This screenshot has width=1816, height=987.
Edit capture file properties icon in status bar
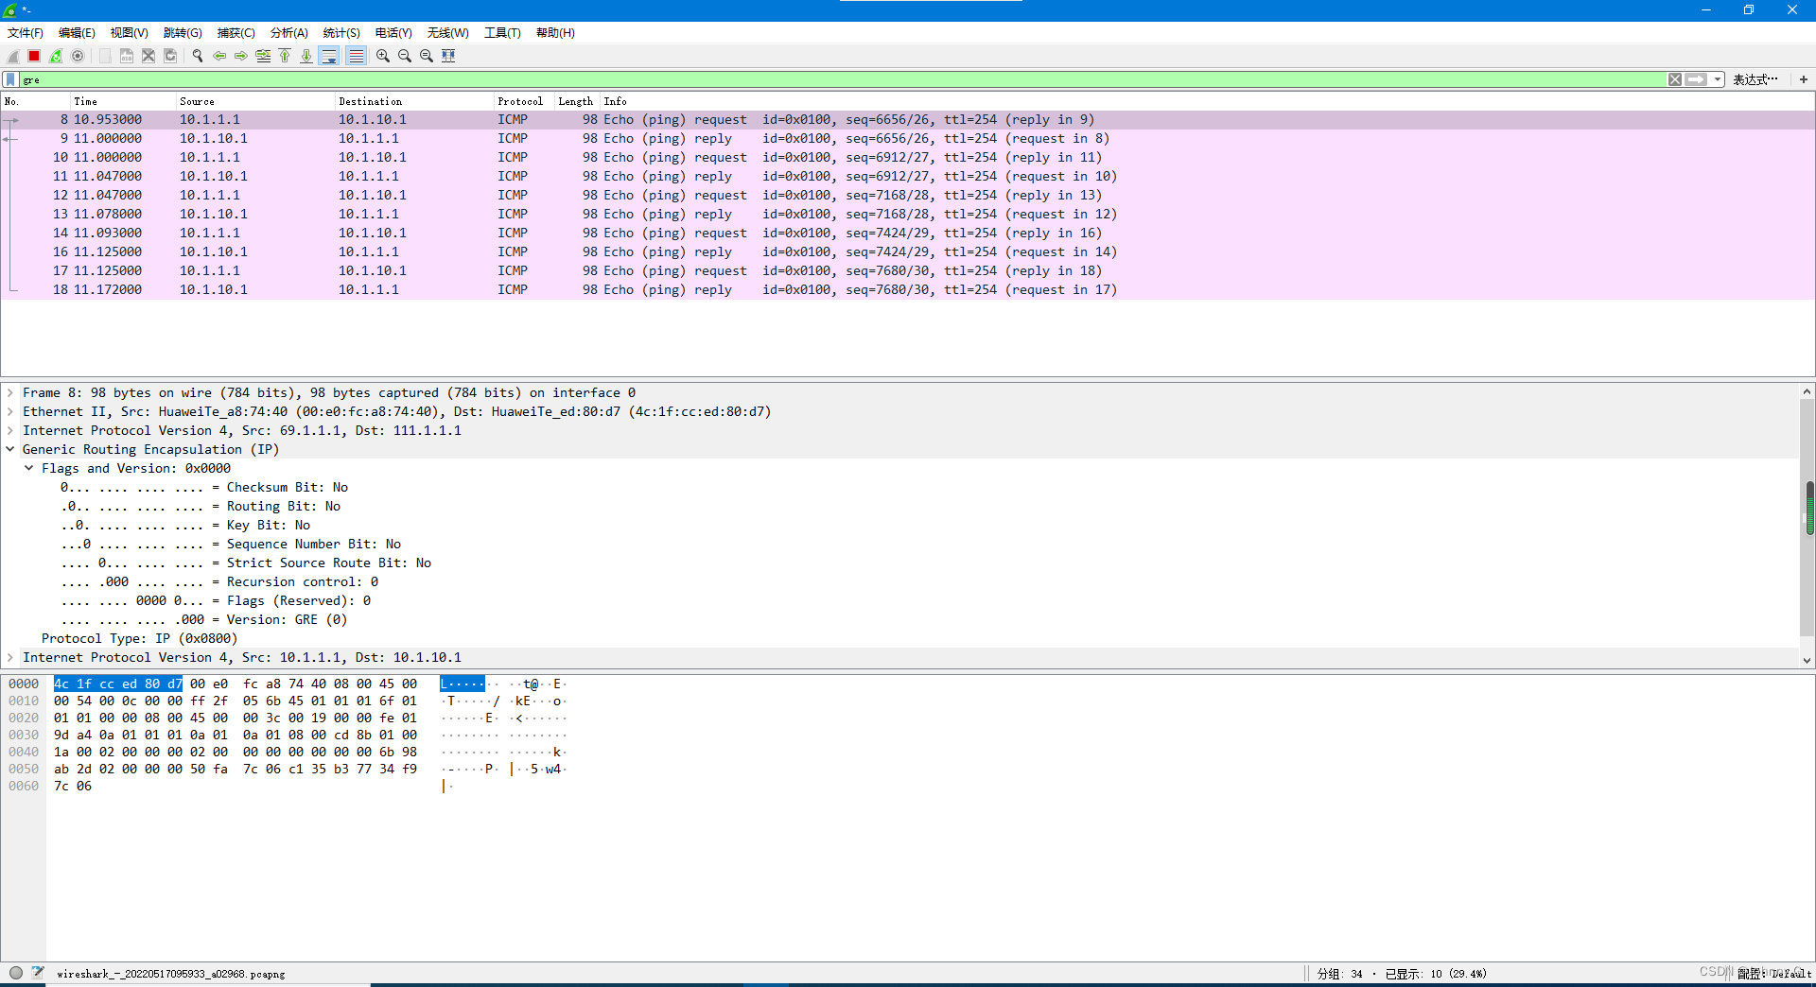click(38, 973)
